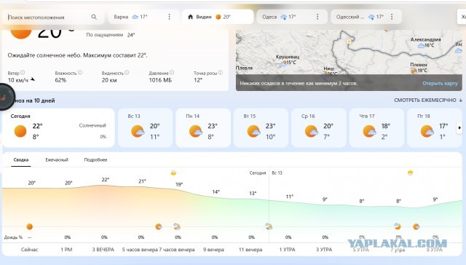Open the map via Открыть карту
This screenshot has height=265, width=466.
(x=440, y=84)
